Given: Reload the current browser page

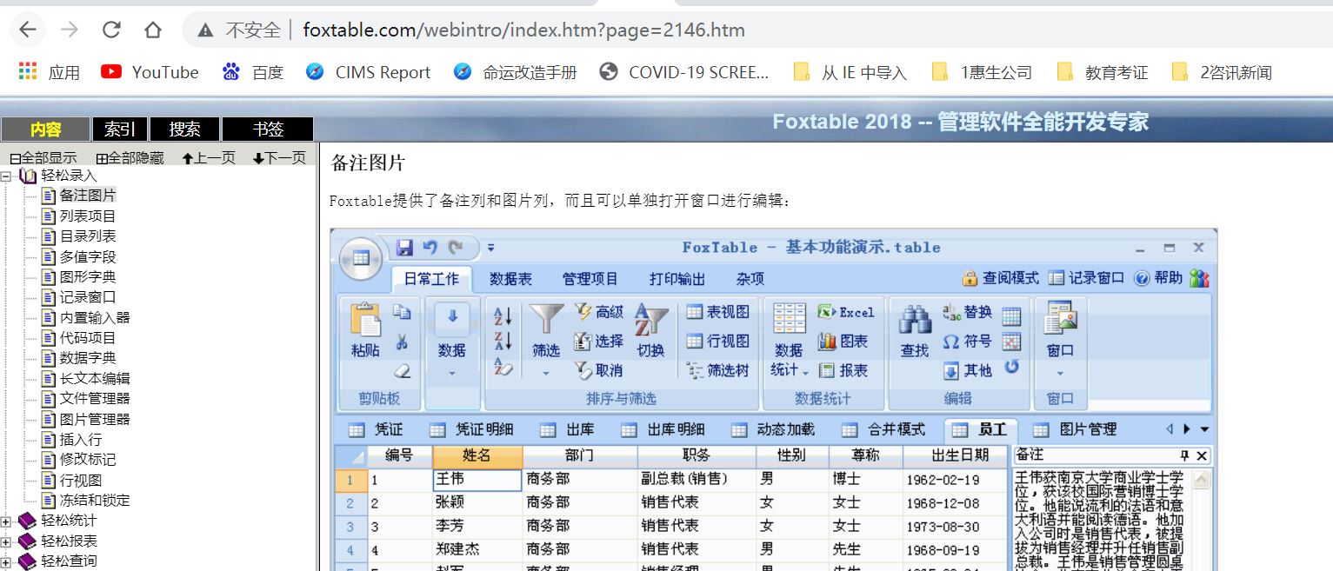Looking at the screenshot, I should pos(111,30).
